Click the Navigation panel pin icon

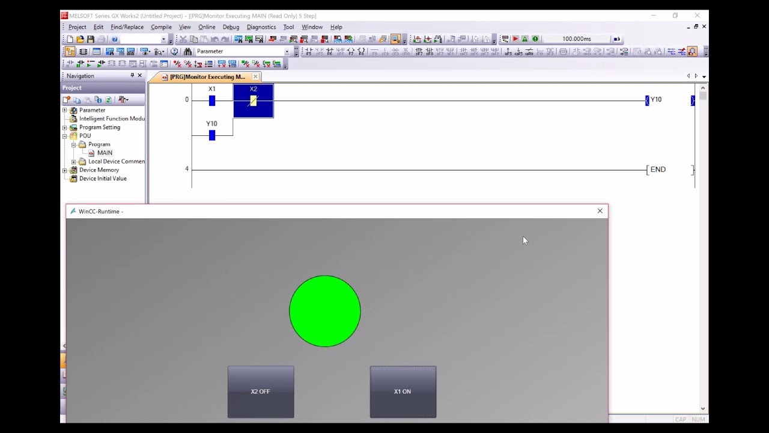coord(132,76)
